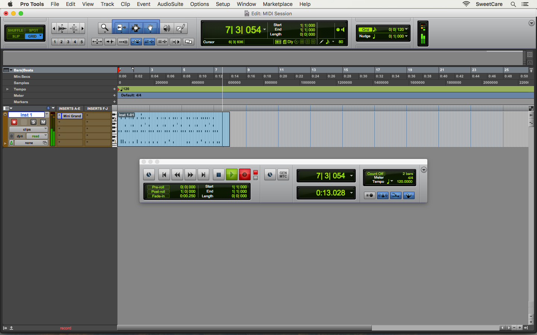Click the GEN MTC button in the Transport
Screen dimensions: 537x335
point(283,174)
